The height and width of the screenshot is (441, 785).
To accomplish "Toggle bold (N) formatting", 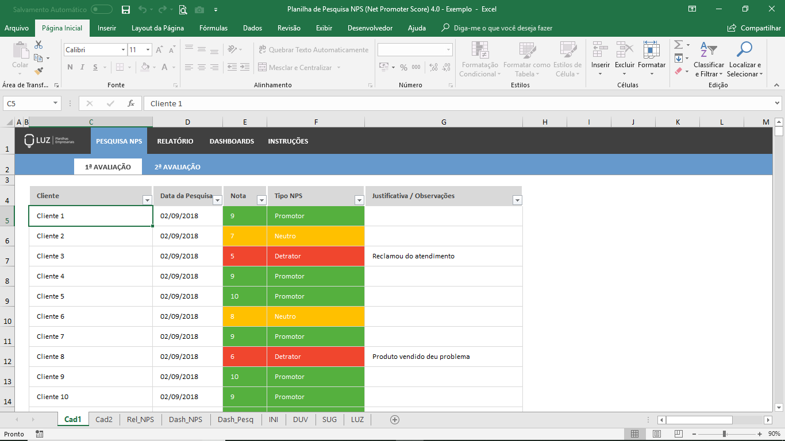I will pyautogui.click(x=70, y=67).
